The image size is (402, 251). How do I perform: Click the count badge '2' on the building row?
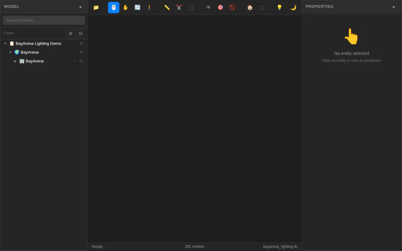[x=74, y=61]
